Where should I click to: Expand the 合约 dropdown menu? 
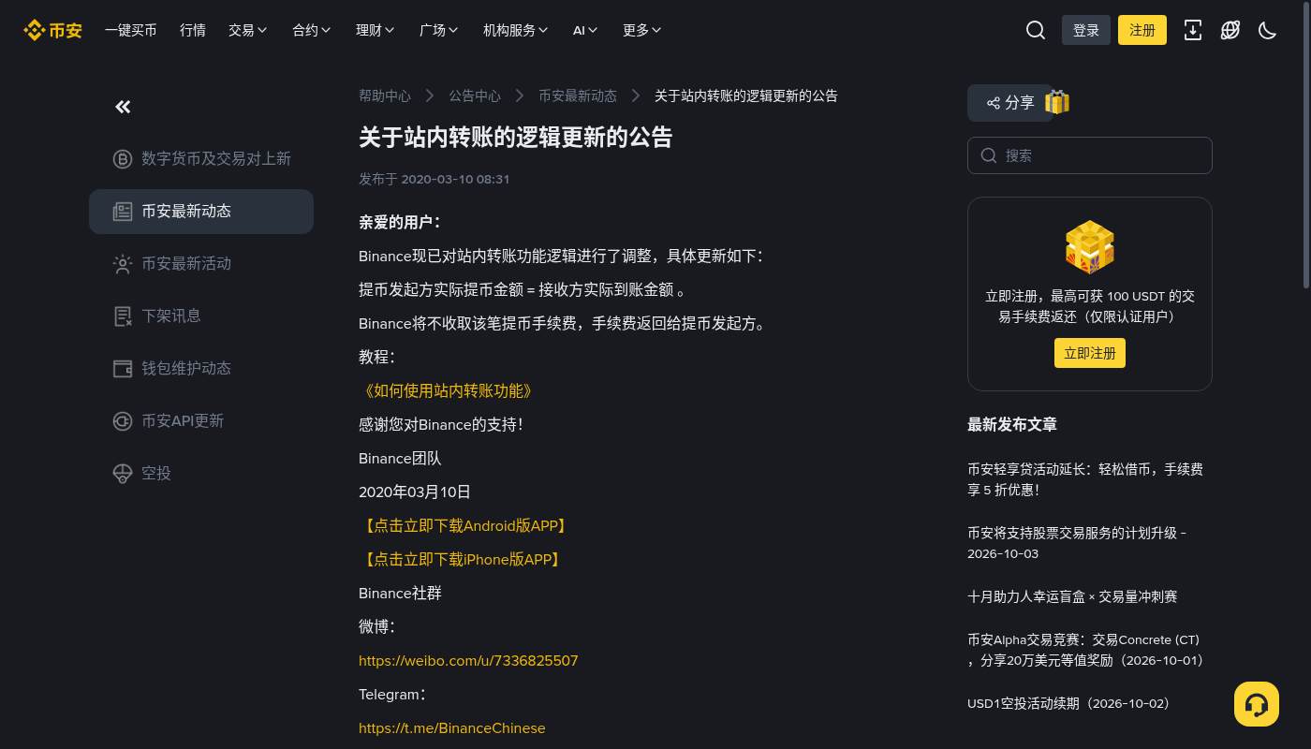tap(312, 30)
